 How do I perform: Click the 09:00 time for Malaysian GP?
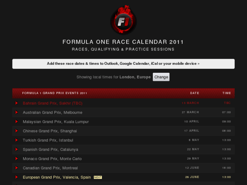pyautogui.click(x=226, y=122)
